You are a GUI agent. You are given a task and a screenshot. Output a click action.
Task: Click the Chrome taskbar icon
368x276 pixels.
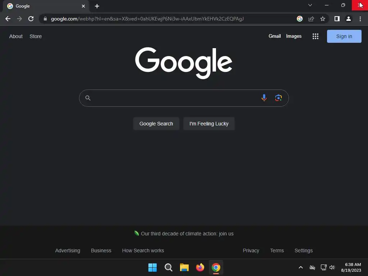[x=216, y=267]
